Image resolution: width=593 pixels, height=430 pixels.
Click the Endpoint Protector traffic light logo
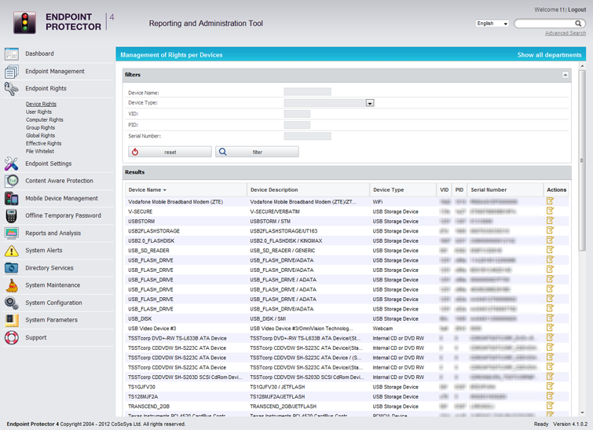(25, 23)
